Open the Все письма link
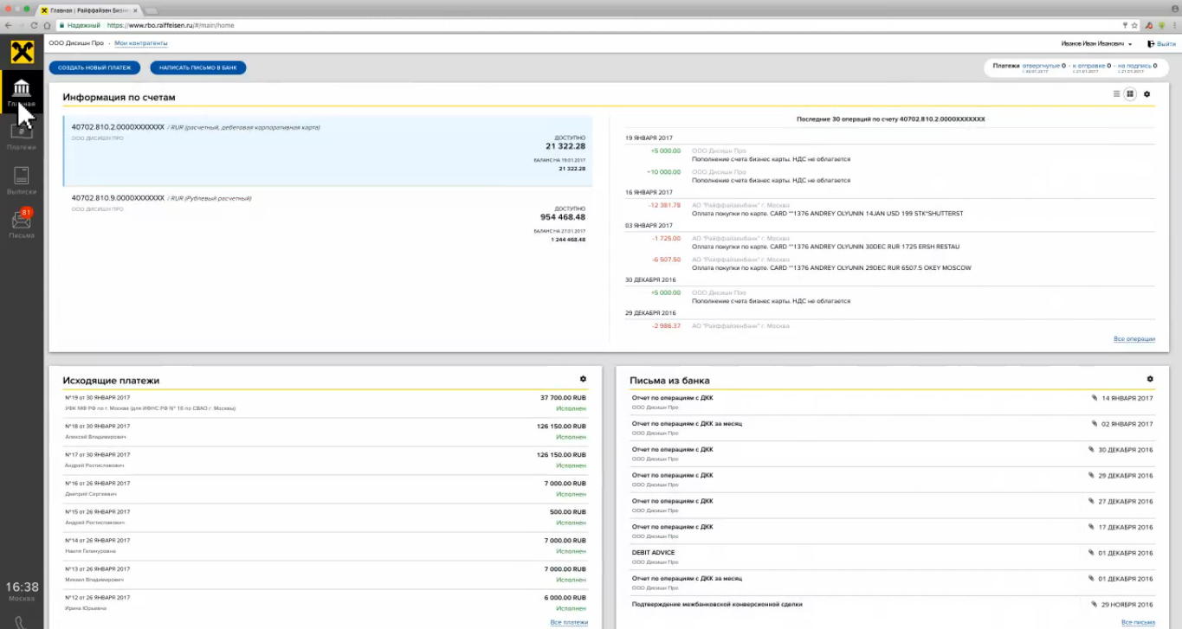1182x629 pixels. point(1138,622)
